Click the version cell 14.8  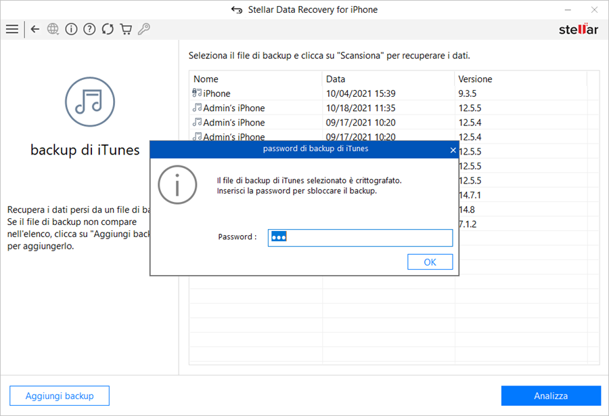[467, 210]
